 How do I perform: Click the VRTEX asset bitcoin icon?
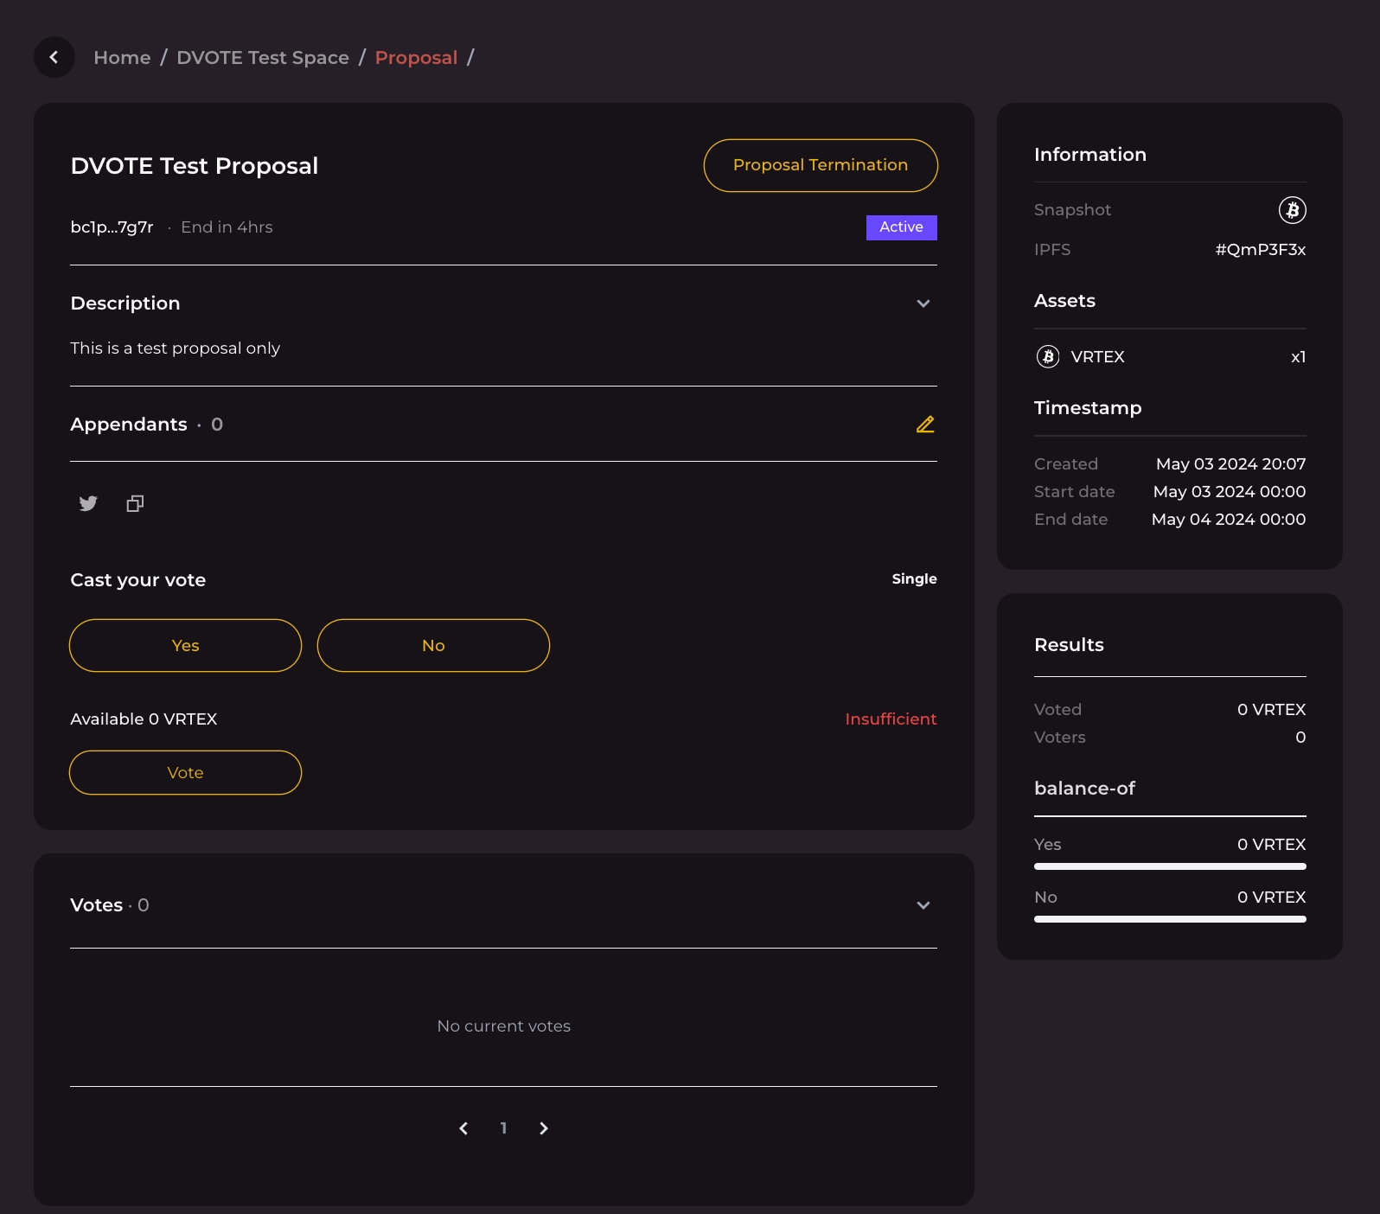(x=1048, y=357)
